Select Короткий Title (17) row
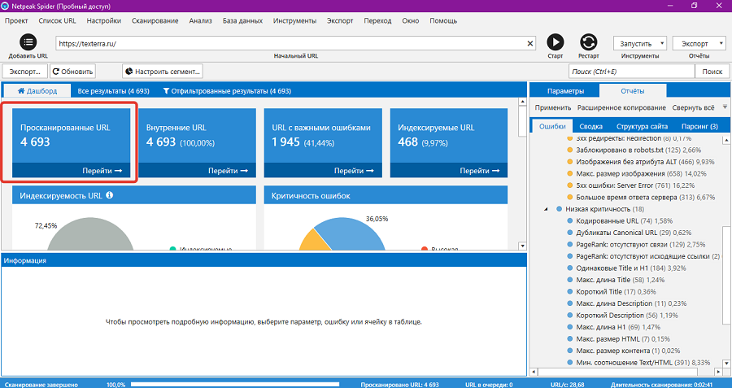Image resolution: width=732 pixels, height=388 pixels. [611, 292]
